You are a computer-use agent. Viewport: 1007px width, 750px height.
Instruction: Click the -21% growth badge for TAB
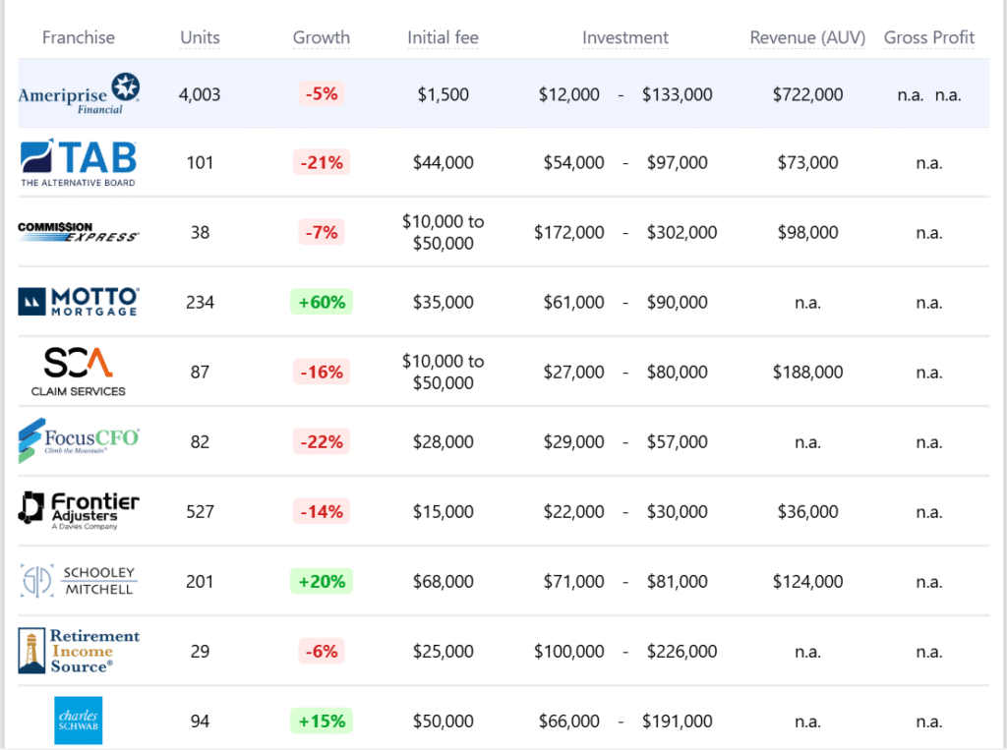pos(322,162)
